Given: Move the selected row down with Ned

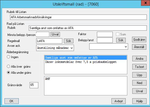Looking at the screenshot, I should 139,83.
